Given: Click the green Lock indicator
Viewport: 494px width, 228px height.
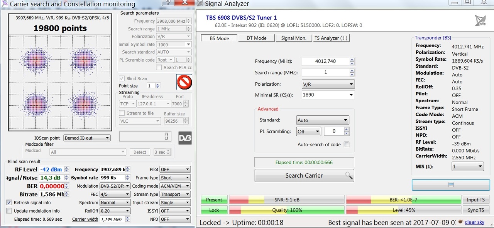Looking at the screenshot, I should (214, 210).
